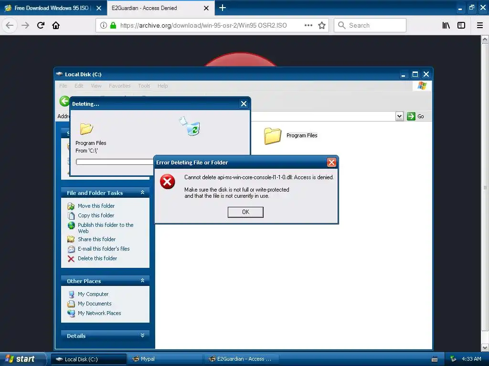Image resolution: width=489 pixels, height=366 pixels.
Task: Select E2Guardian taskbar button
Action: coord(241,359)
